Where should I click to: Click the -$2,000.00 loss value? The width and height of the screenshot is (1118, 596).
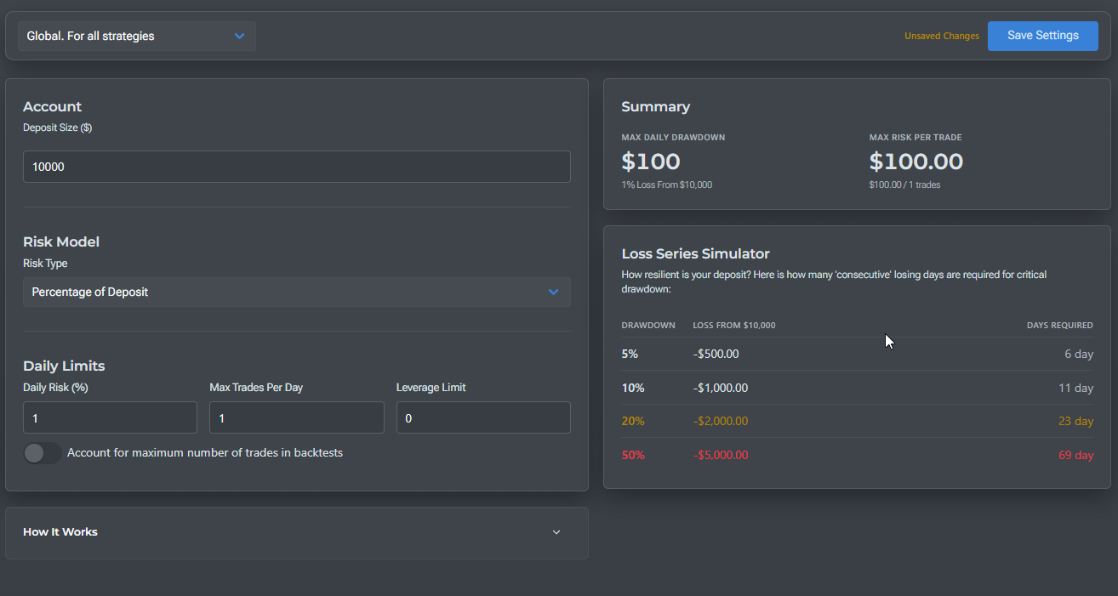click(721, 421)
